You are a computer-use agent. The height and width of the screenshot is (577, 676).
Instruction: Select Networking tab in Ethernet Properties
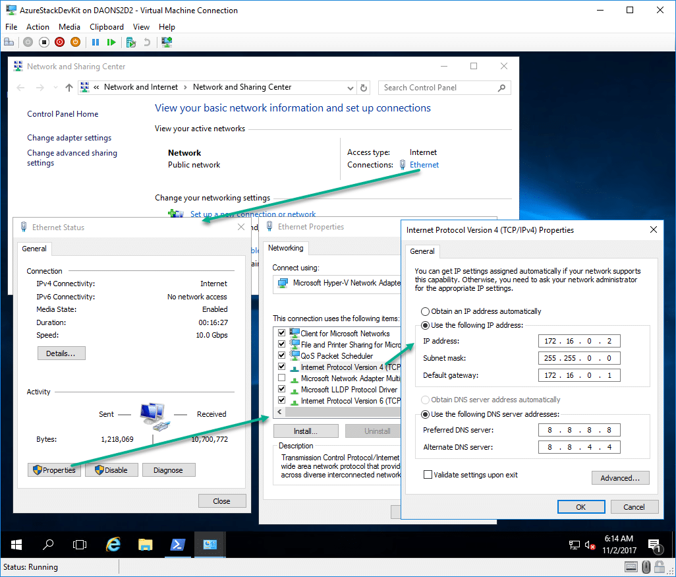pyautogui.click(x=285, y=248)
